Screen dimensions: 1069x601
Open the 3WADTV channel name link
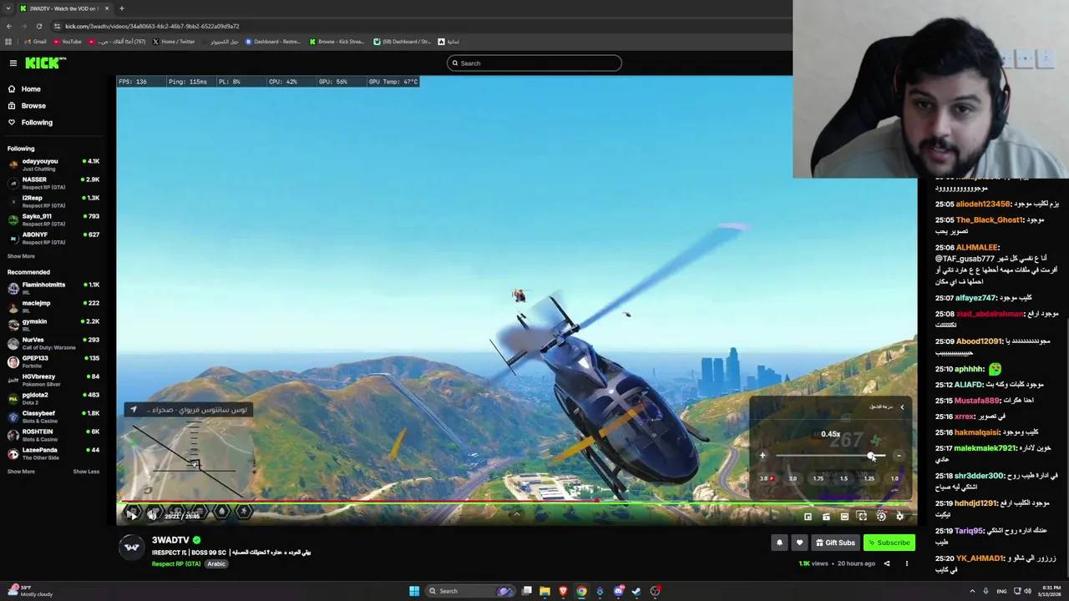pyautogui.click(x=170, y=540)
